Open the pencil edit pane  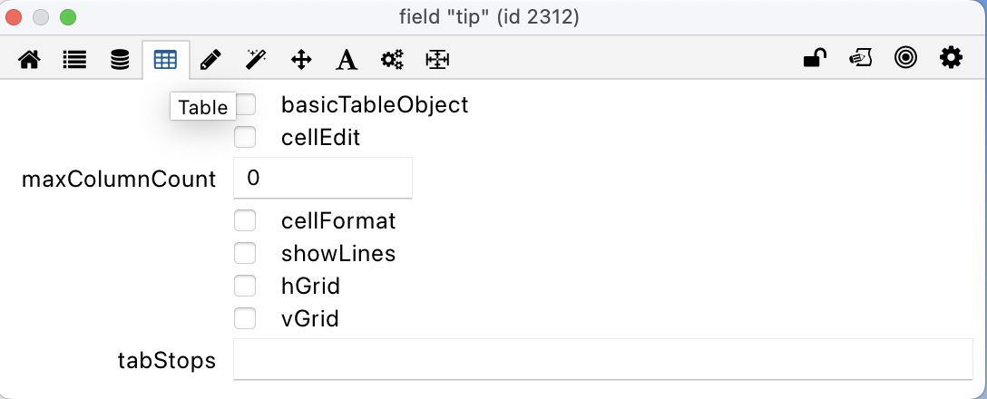point(210,60)
